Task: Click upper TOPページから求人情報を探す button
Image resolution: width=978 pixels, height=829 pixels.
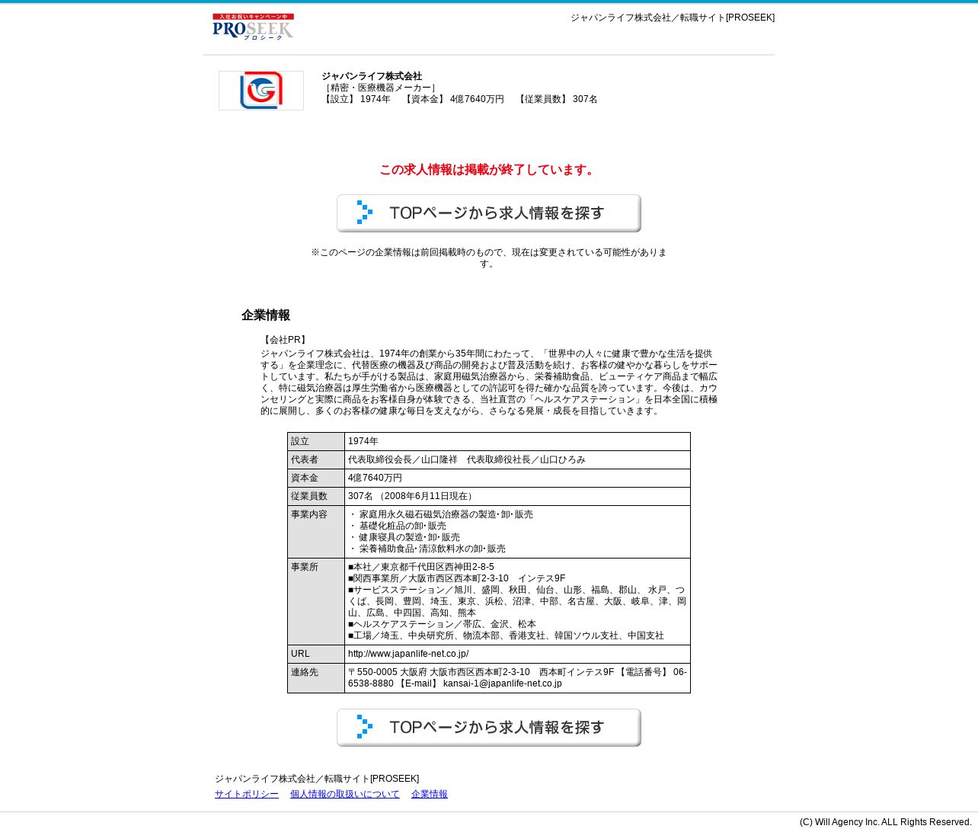Action: tap(489, 213)
